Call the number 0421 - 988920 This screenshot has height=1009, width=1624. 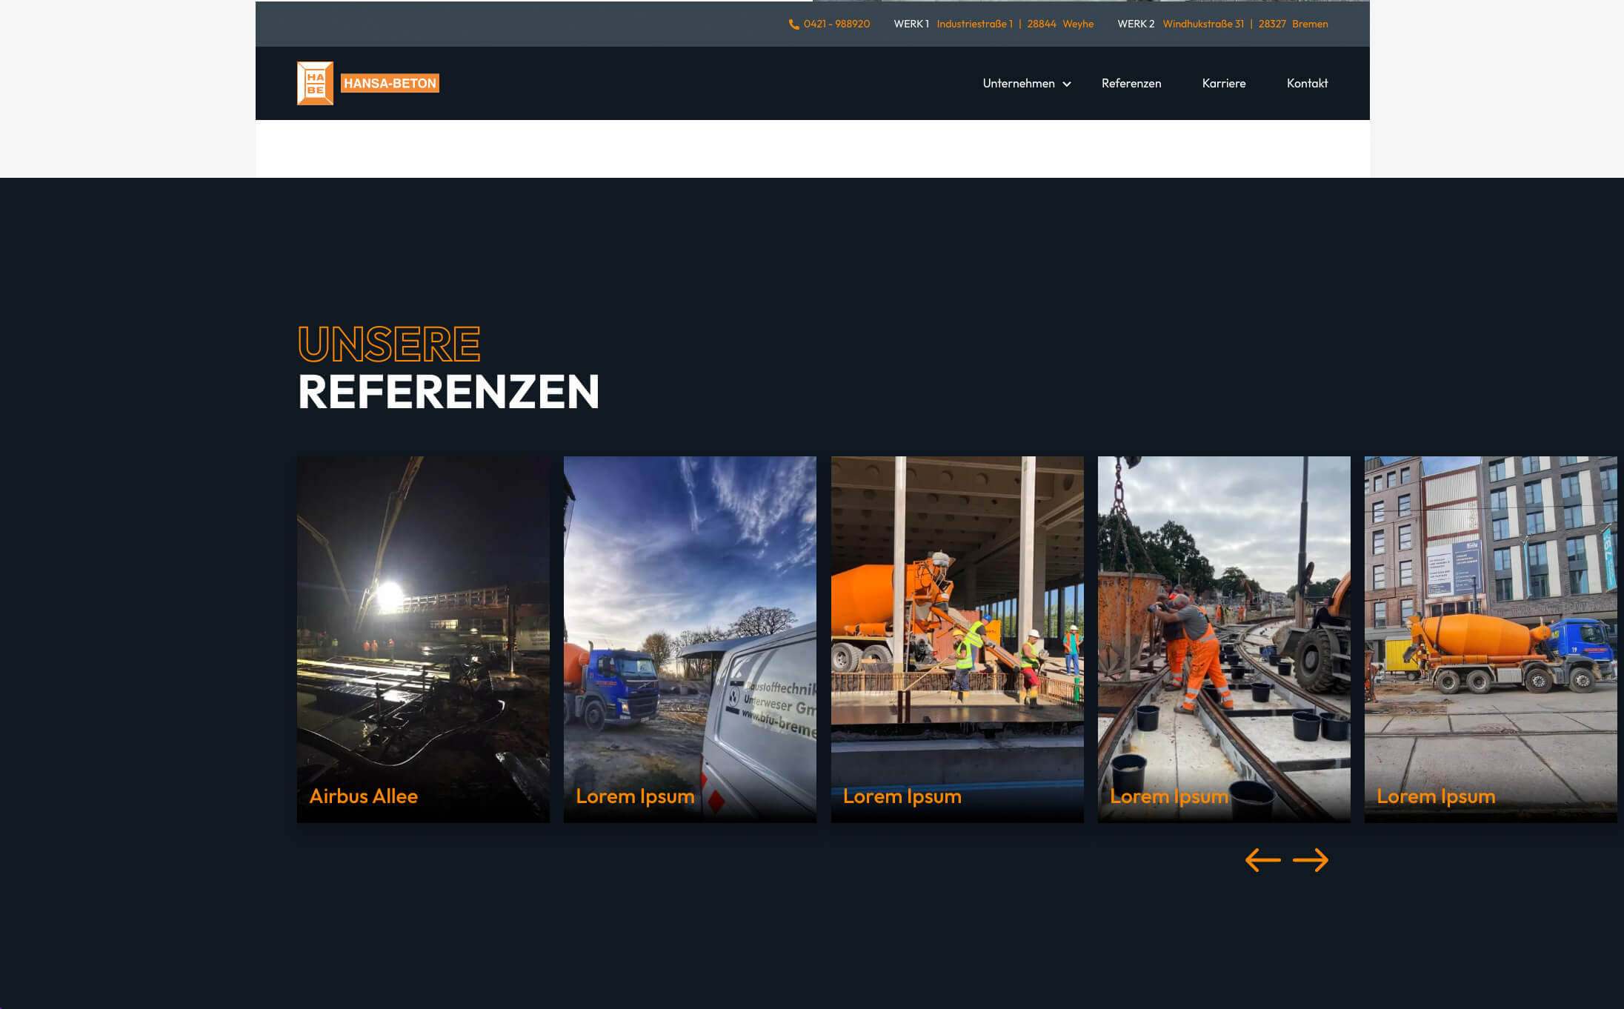(x=836, y=24)
